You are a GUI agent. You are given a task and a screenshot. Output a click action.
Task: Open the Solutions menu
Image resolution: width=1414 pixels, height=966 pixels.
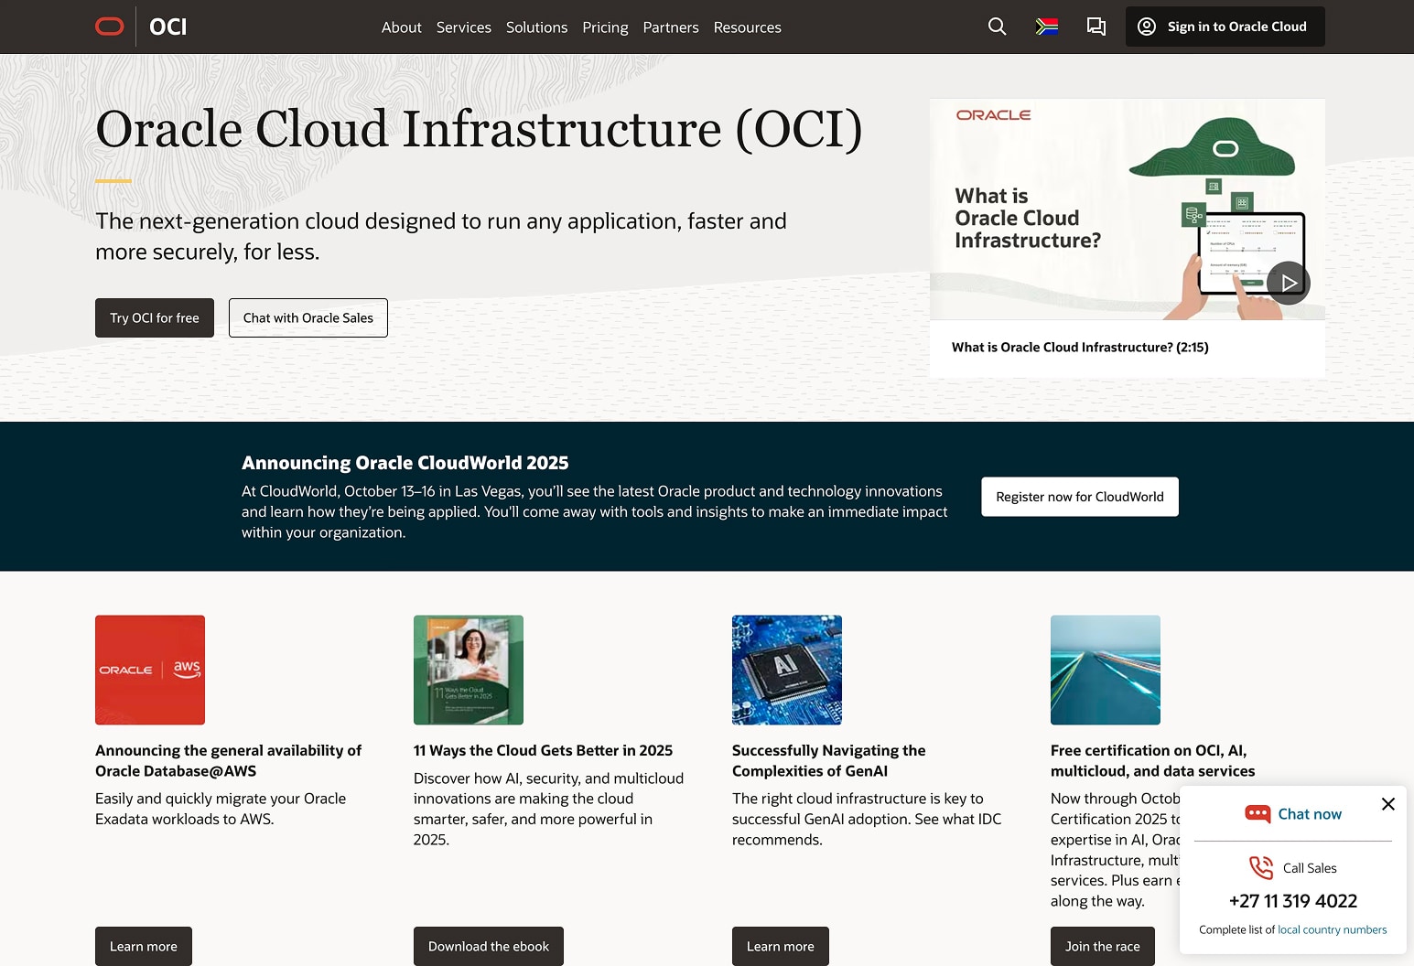(536, 27)
